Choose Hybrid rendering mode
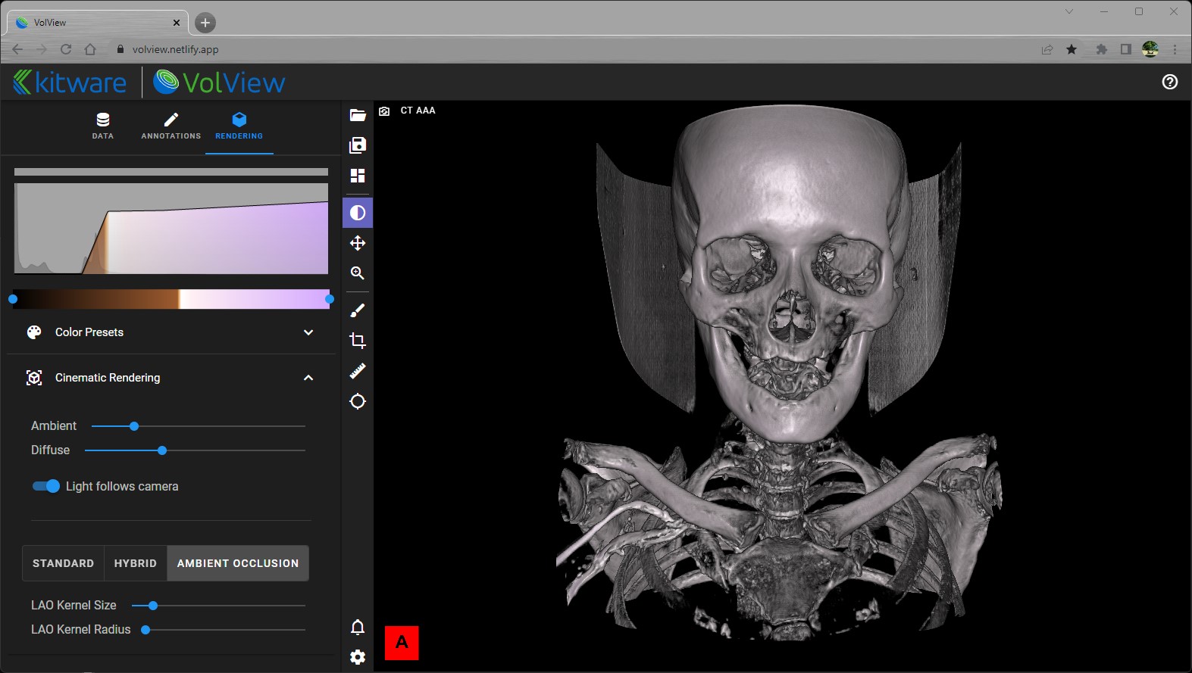Image resolution: width=1192 pixels, height=673 pixels. (x=136, y=563)
